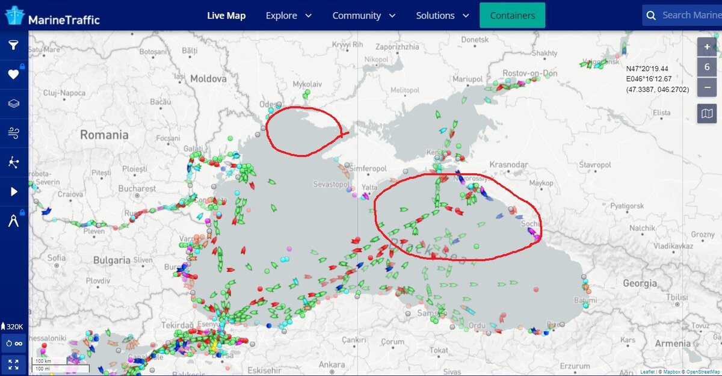Click the Zaporizhzhia map label
Image resolution: width=722 pixels, height=376 pixels.
coord(396,46)
